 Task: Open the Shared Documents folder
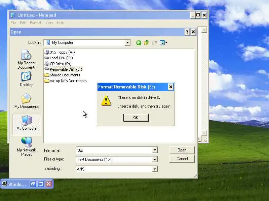coord(63,75)
